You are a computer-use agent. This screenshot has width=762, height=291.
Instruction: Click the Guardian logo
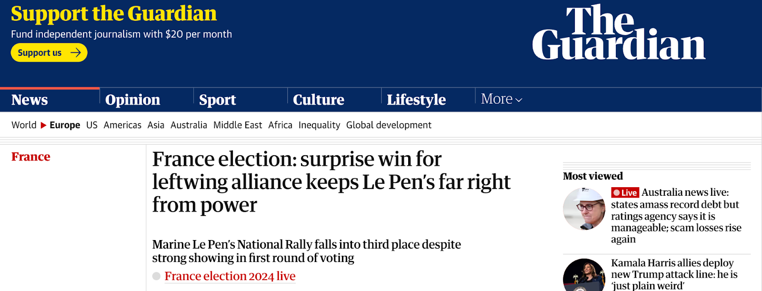[619, 32]
